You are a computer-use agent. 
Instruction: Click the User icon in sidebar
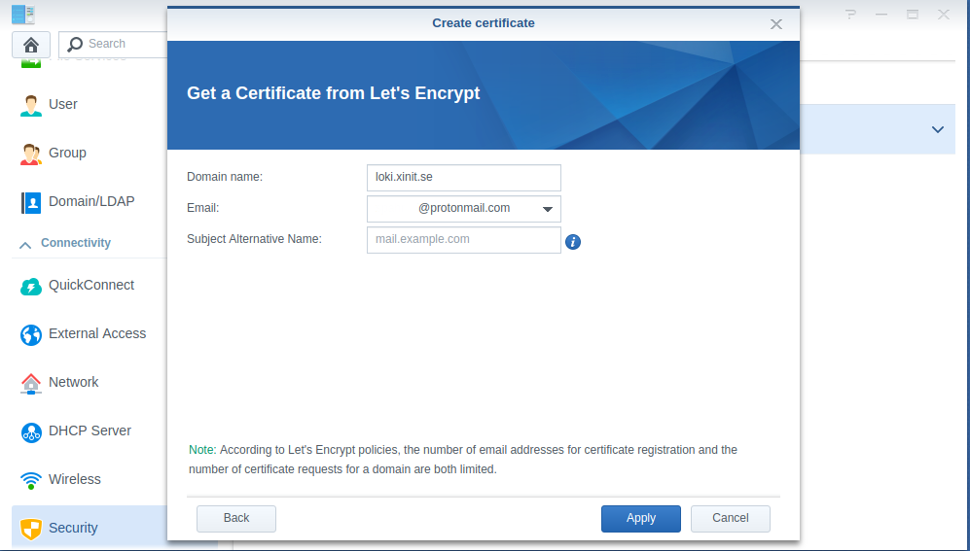30,105
